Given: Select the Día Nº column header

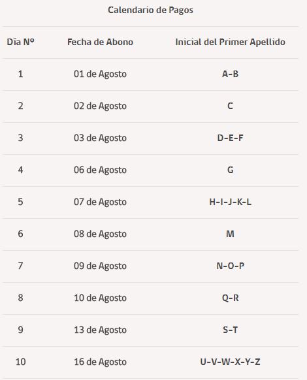Looking at the screenshot, I should (x=20, y=42).
